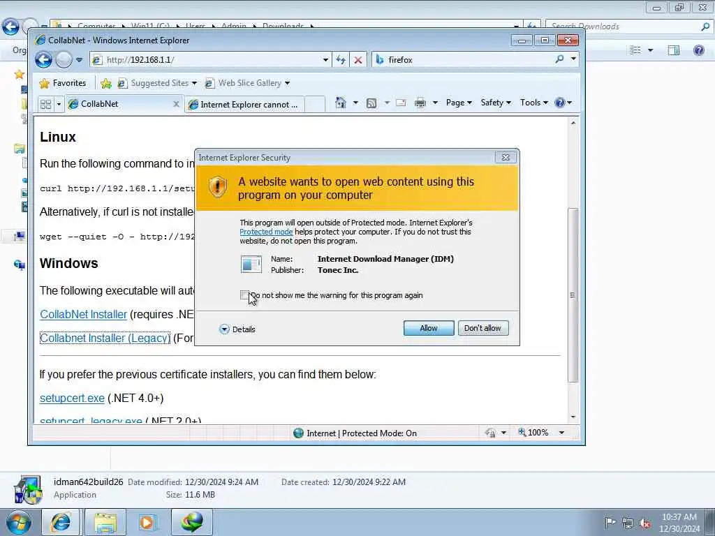Click Add to Favorites Bar icon
The height and width of the screenshot is (536, 715).
click(x=106, y=83)
